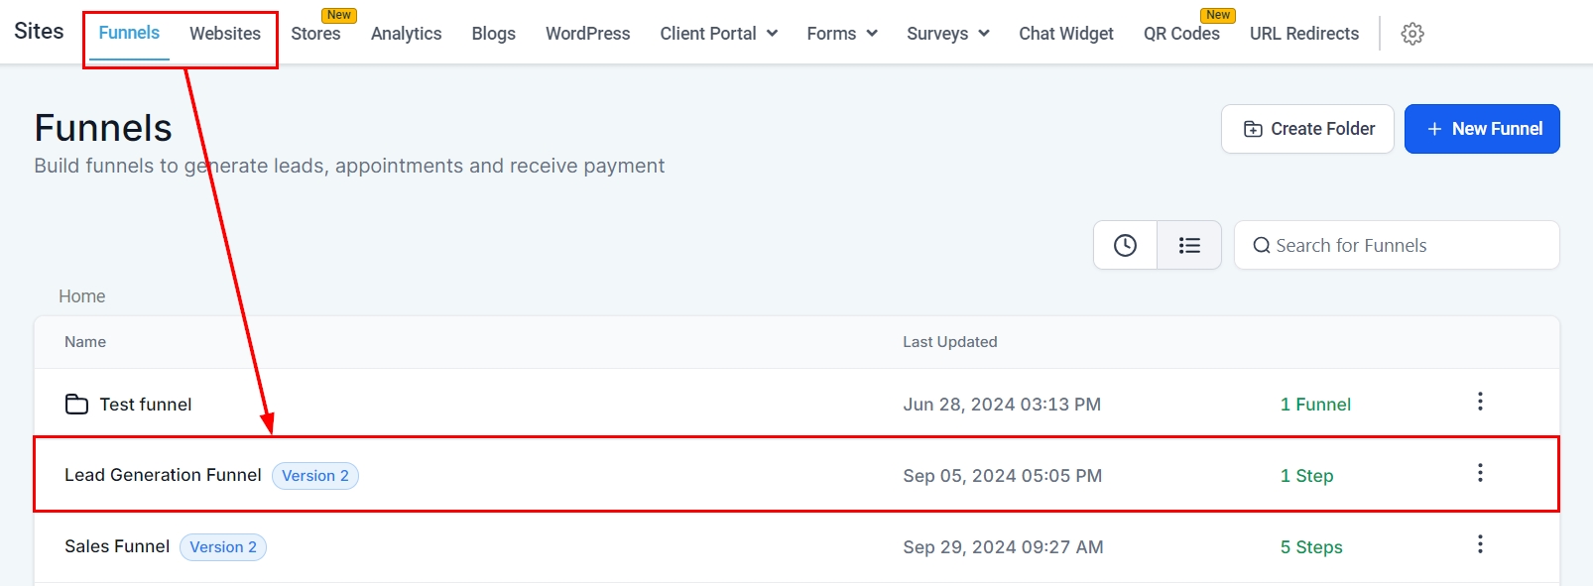Click the Create Folder button
Viewport: 1593px width, 586px height.
[x=1307, y=129]
